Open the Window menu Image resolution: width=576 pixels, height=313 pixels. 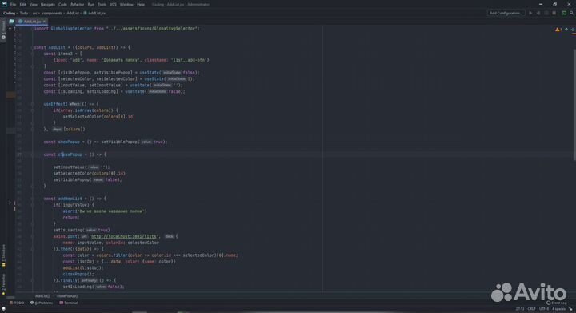126,5
